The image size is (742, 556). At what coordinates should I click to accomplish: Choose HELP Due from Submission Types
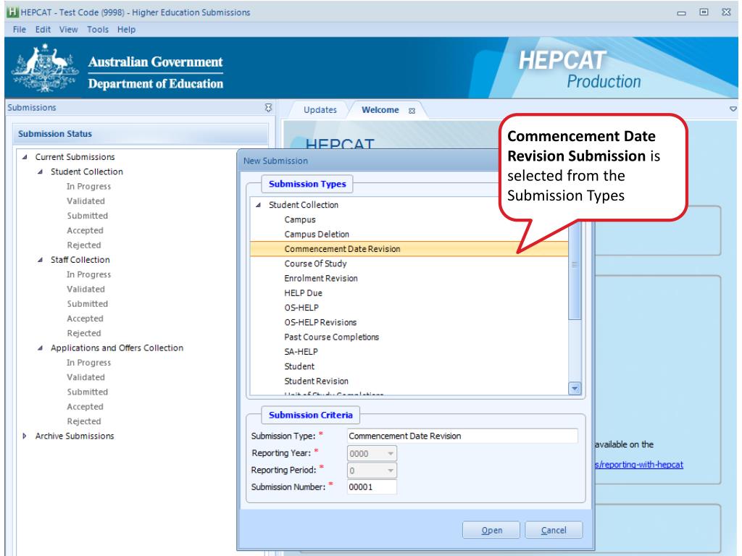[x=304, y=293]
